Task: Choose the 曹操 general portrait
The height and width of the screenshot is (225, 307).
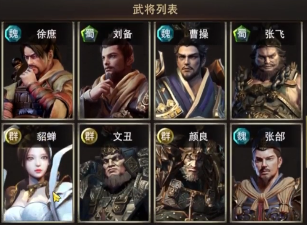Action: 190,71
